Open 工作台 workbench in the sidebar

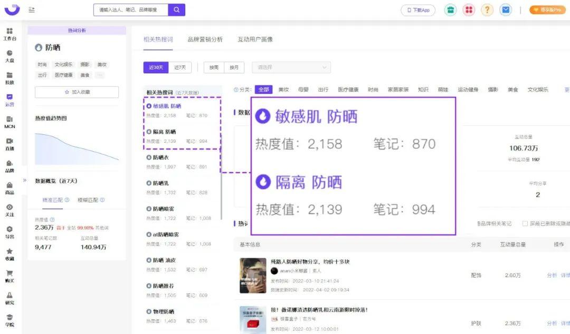coord(9,34)
